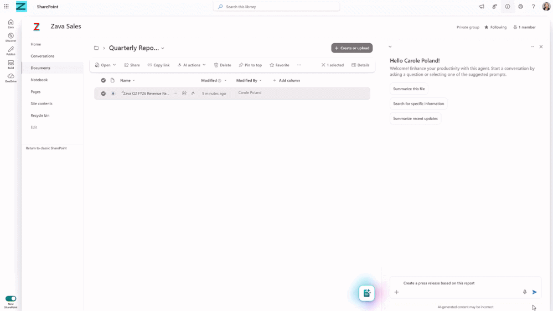Viewport: 553px width, 311px height.
Task: Open the Zava home icon in left rail
Action: pos(11,24)
